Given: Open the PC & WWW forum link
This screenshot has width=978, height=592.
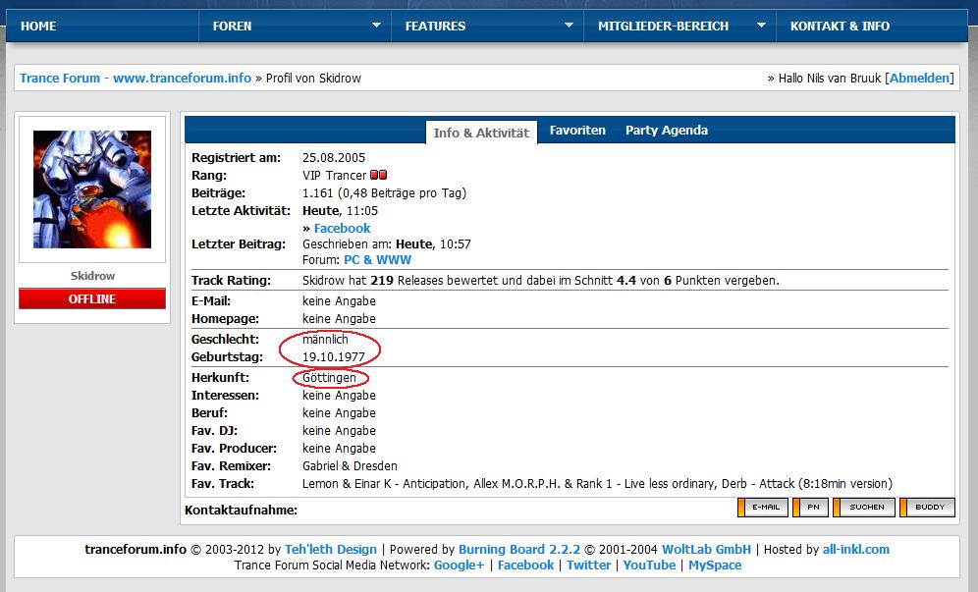Looking at the screenshot, I should coord(377,260).
